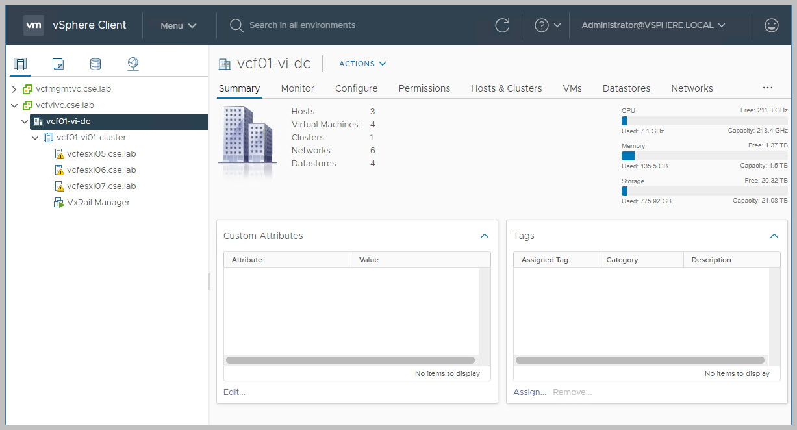
Task: Open the Datastores tab
Action: (x=626, y=88)
